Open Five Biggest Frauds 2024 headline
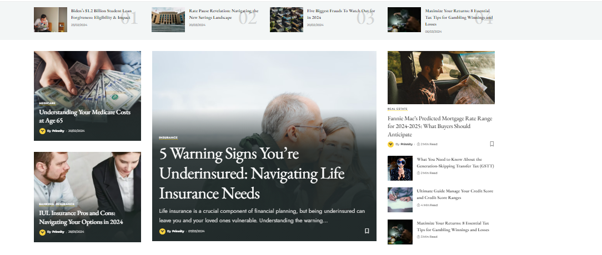The image size is (602, 255). tap(341, 14)
